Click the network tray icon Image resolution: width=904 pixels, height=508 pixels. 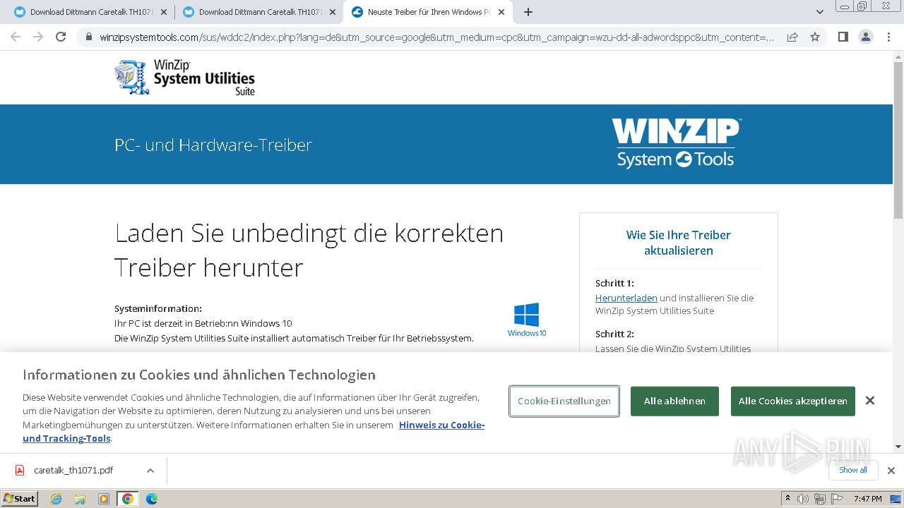[819, 499]
